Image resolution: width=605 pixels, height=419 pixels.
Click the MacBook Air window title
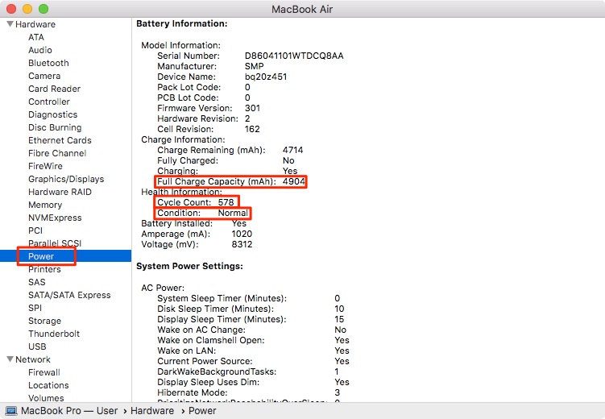(302, 9)
